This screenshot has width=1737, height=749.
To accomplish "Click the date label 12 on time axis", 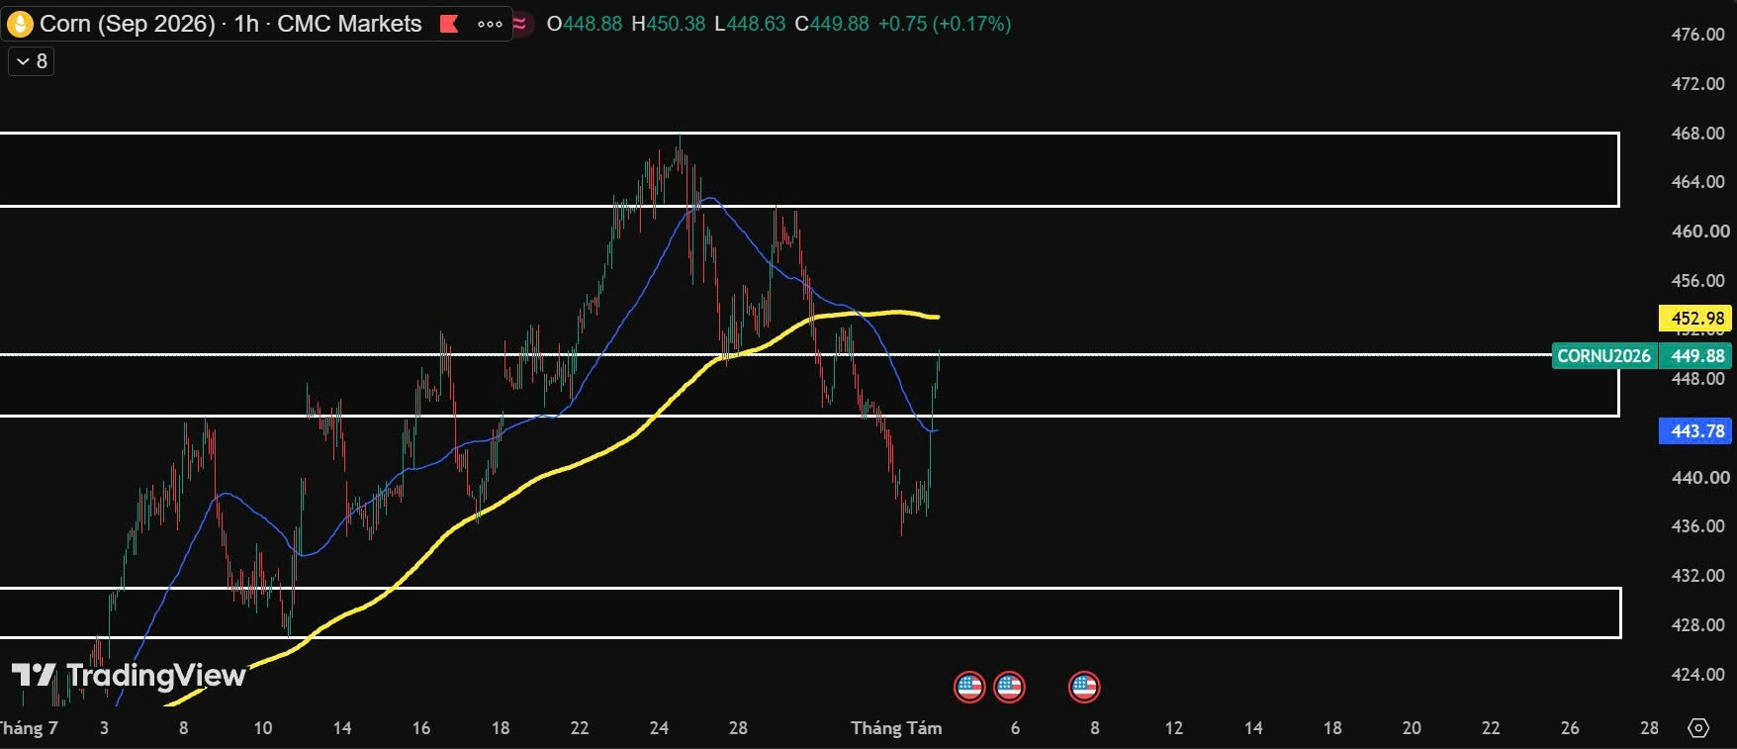I will tap(1174, 728).
